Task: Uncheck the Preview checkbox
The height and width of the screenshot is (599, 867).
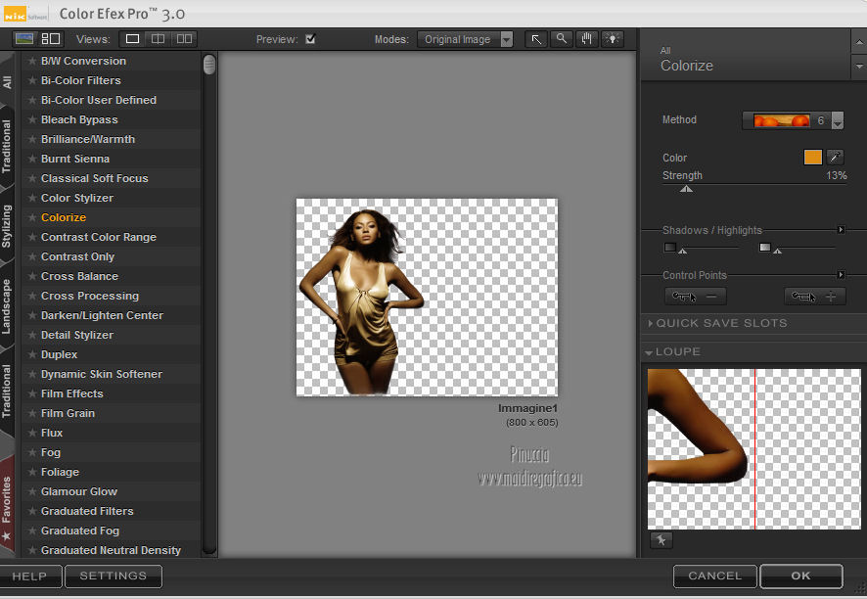Action: click(x=310, y=40)
